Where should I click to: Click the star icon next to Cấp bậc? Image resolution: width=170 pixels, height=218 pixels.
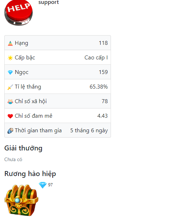point(10,58)
